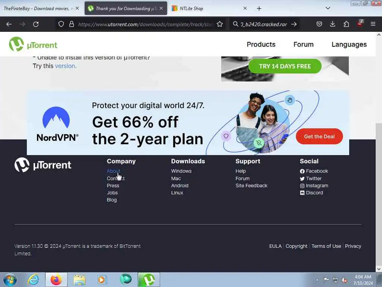382x287 pixels.
Task: Open the Discord social link
Action: pos(311,192)
